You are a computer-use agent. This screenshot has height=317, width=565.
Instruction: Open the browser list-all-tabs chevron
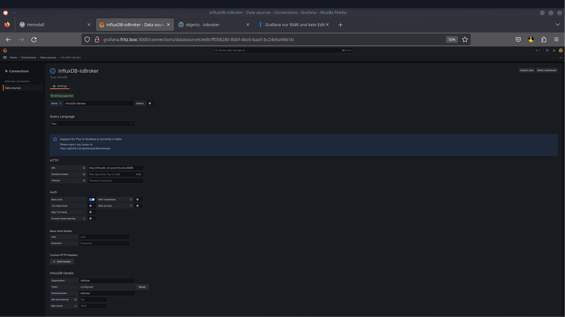coord(557,24)
